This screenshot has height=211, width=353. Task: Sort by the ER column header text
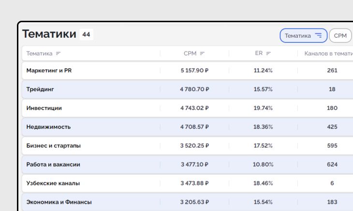[x=259, y=54]
